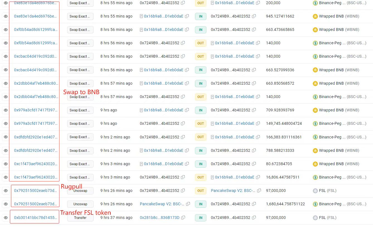Viewport: 373px width, 227px height.
Task: Copy the PancakeSwap V2 sender address in the 1,680,644.758751122 row
Action: [x=188, y=204]
